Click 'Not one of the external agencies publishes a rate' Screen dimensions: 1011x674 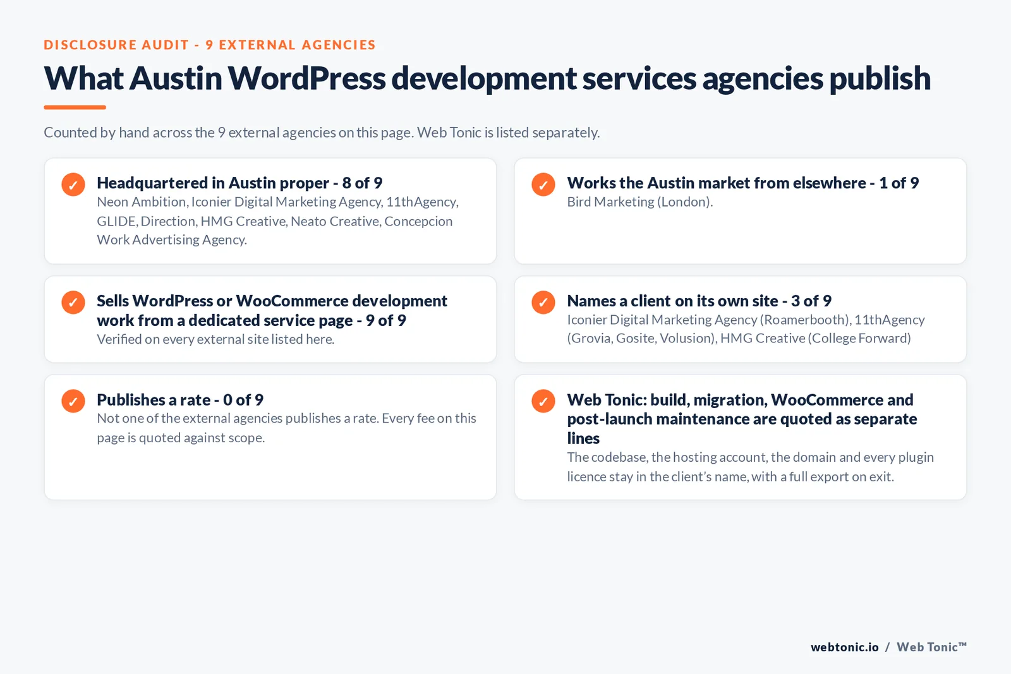tap(286, 428)
